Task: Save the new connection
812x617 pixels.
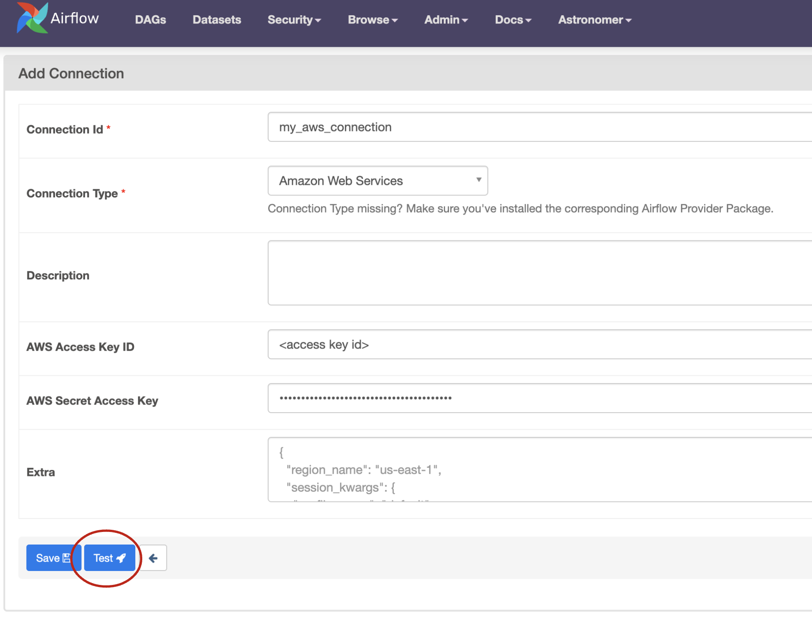Action: [x=53, y=558]
